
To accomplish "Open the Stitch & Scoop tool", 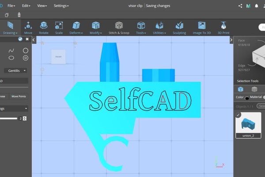I will [119, 27].
